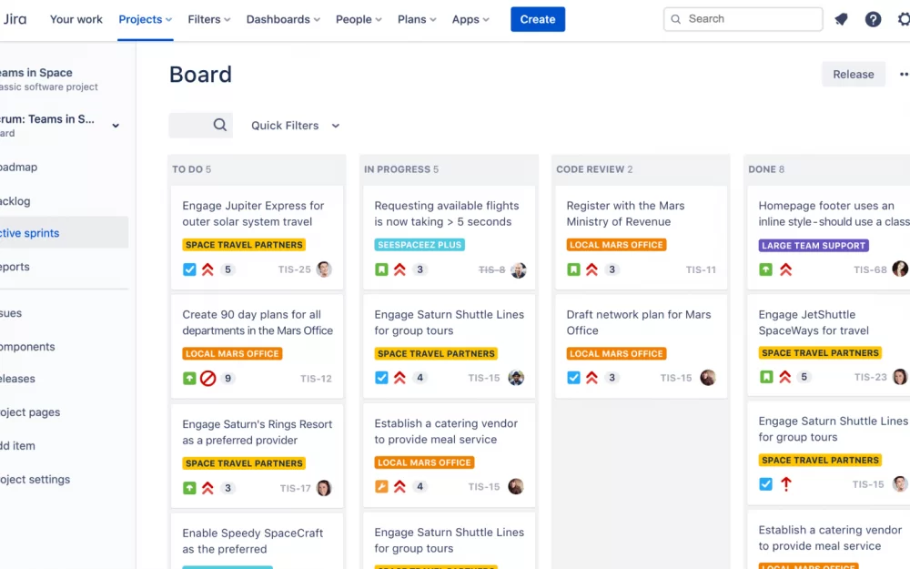Select Active sprints in the sidebar

point(64,233)
